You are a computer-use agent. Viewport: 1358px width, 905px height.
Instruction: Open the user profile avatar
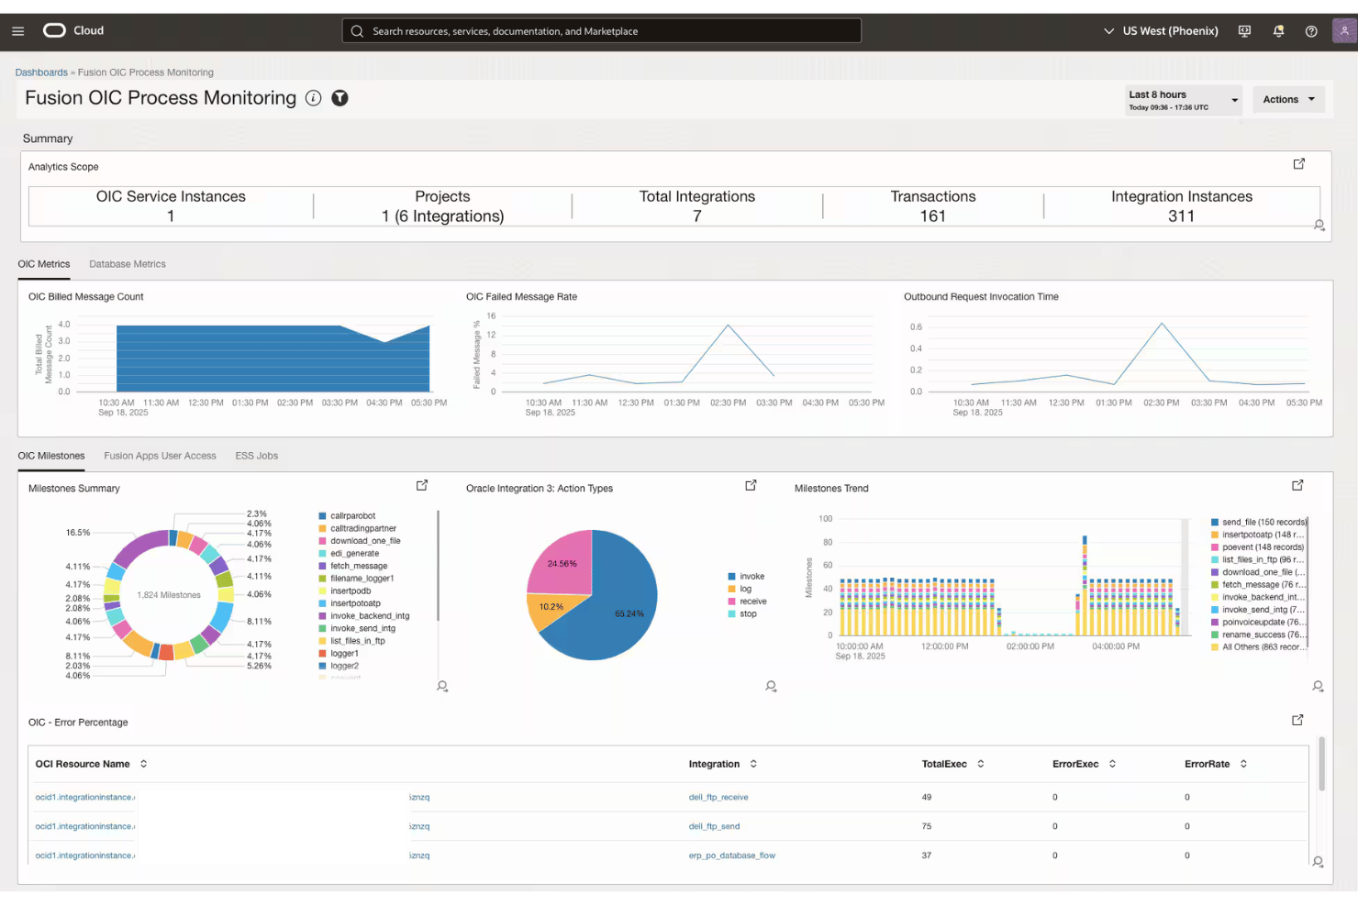[1344, 30]
